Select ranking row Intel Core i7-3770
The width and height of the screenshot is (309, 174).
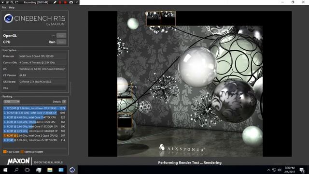point(34,122)
